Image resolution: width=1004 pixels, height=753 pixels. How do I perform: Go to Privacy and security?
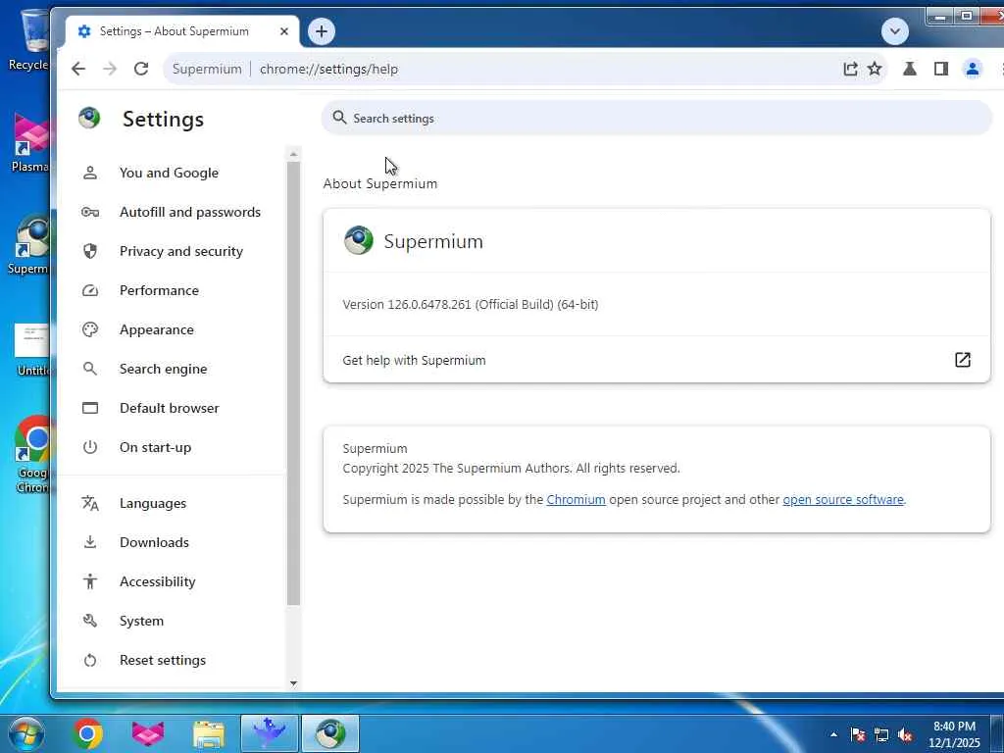click(181, 251)
